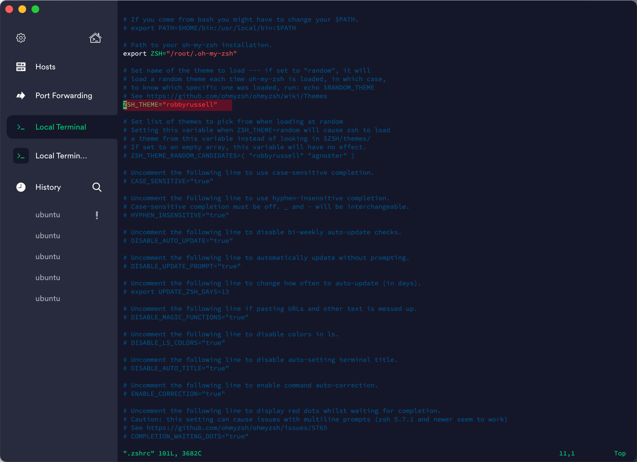Open the history search magnifier icon
This screenshot has width=637, height=462.
coord(97,187)
